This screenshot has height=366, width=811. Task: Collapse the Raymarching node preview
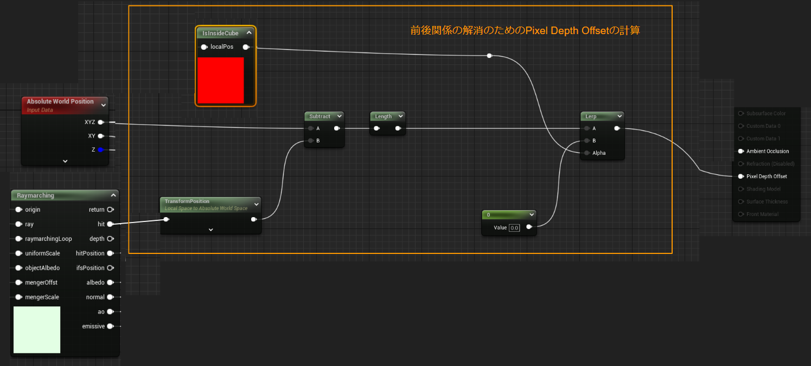coord(113,195)
